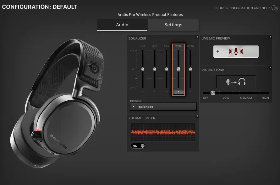This screenshot has width=280, height=185.
Task: Click the LOW sidetone label
Action: point(226,98)
